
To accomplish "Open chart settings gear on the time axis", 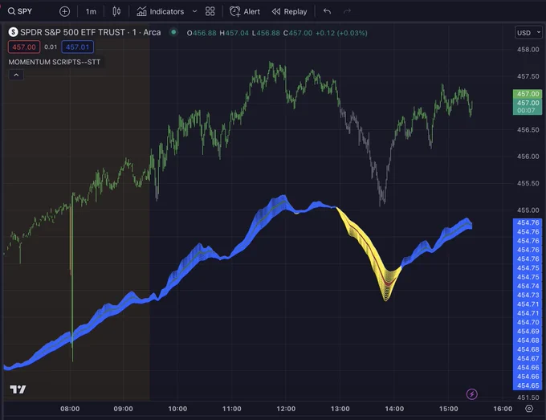I will [x=529, y=409].
